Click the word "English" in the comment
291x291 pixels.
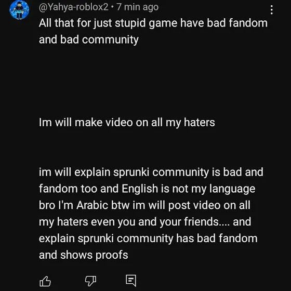(140, 189)
